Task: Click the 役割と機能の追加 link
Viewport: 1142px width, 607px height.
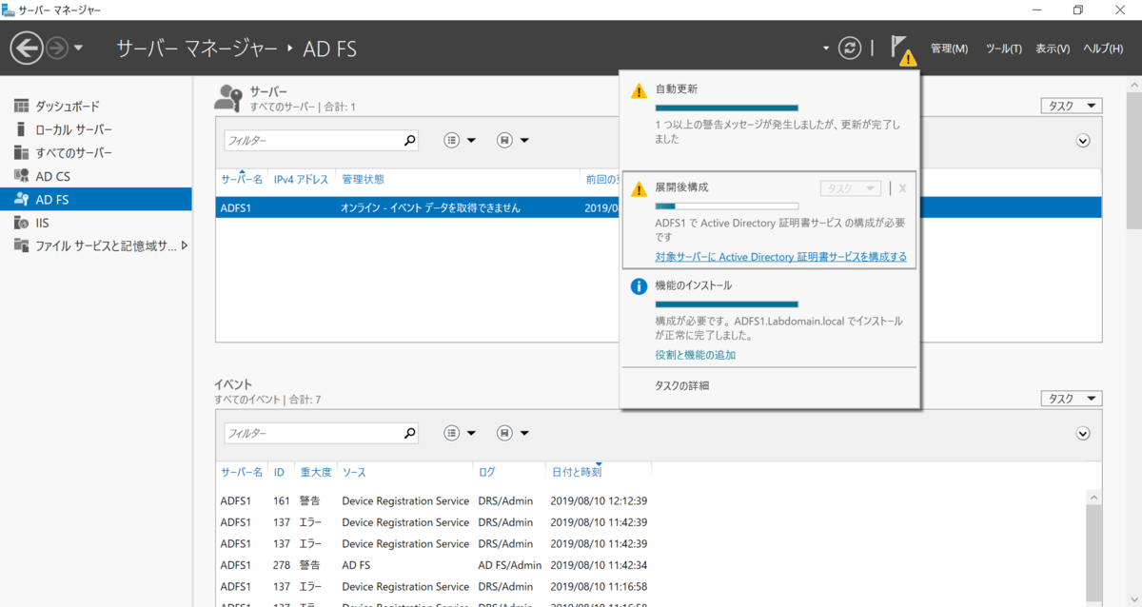Action: pyautogui.click(x=695, y=355)
